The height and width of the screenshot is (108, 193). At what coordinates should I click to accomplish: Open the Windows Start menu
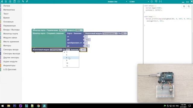click(2, 106)
